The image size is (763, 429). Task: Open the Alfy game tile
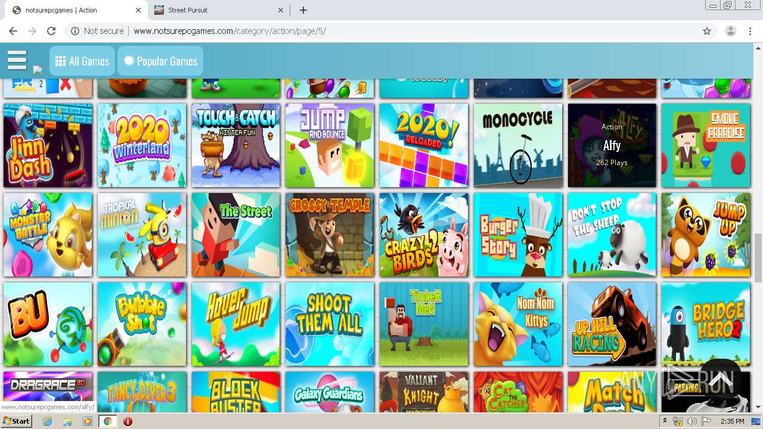612,145
